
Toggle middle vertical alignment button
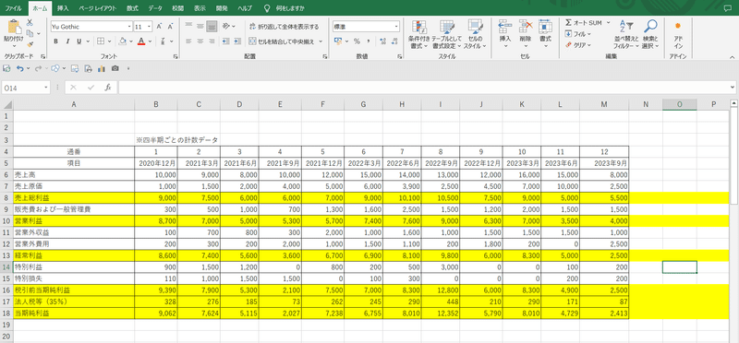click(200, 27)
